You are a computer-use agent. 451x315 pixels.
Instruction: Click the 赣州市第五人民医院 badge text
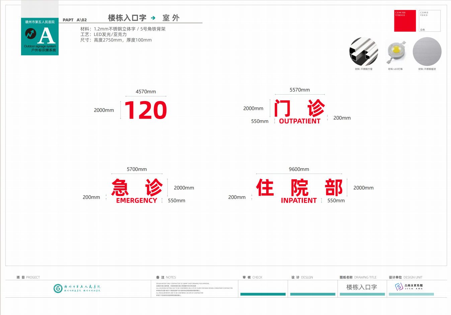40,22
